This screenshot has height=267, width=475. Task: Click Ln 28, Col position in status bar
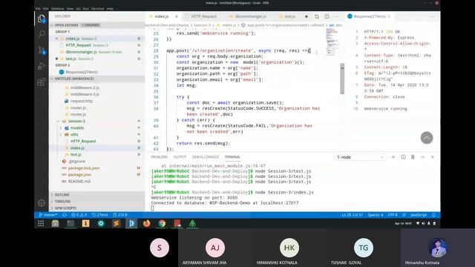(352, 215)
